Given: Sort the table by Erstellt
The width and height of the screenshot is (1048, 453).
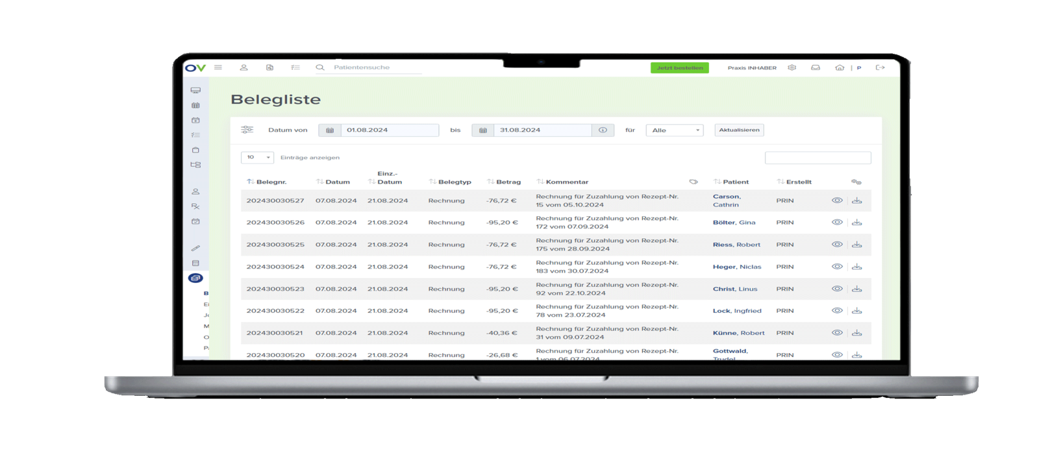Looking at the screenshot, I should pyautogui.click(x=794, y=182).
